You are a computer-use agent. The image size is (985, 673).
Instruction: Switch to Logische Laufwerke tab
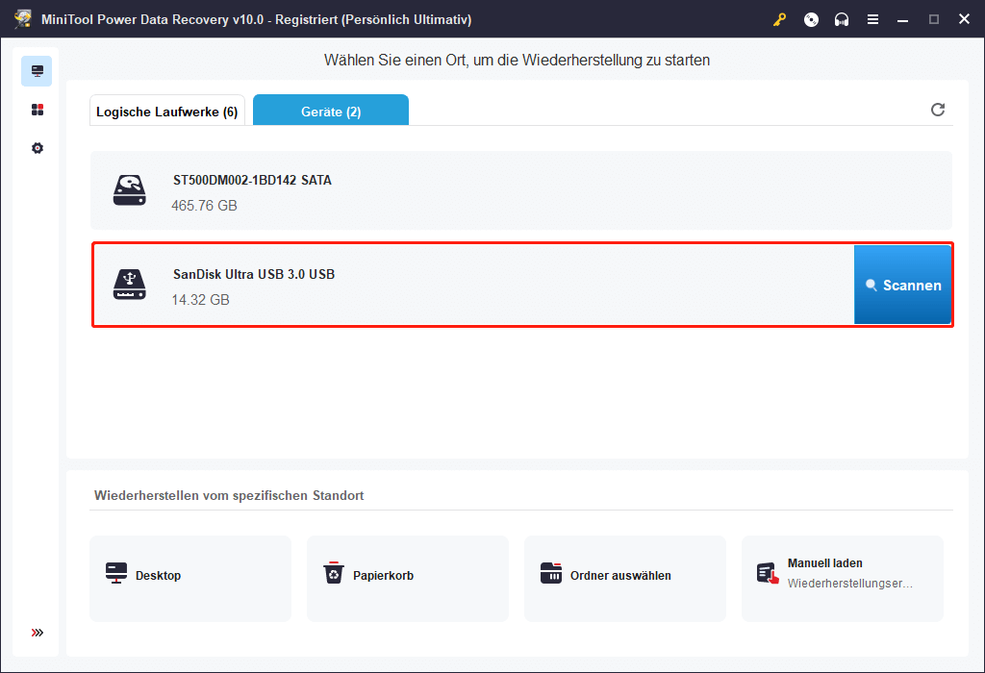coord(166,112)
